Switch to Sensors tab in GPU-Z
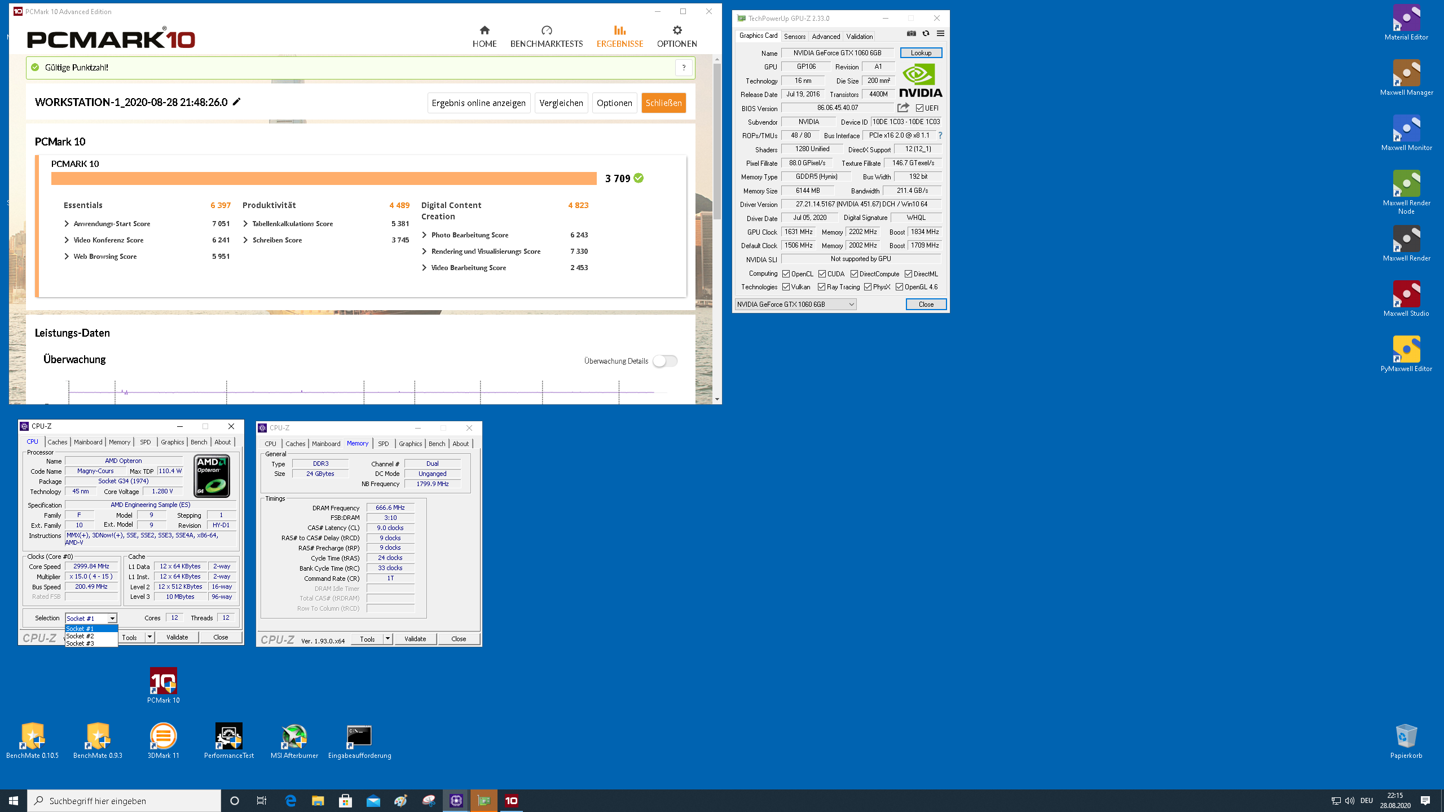Viewport: 1444px width, 812px height. tap(795, 37)
